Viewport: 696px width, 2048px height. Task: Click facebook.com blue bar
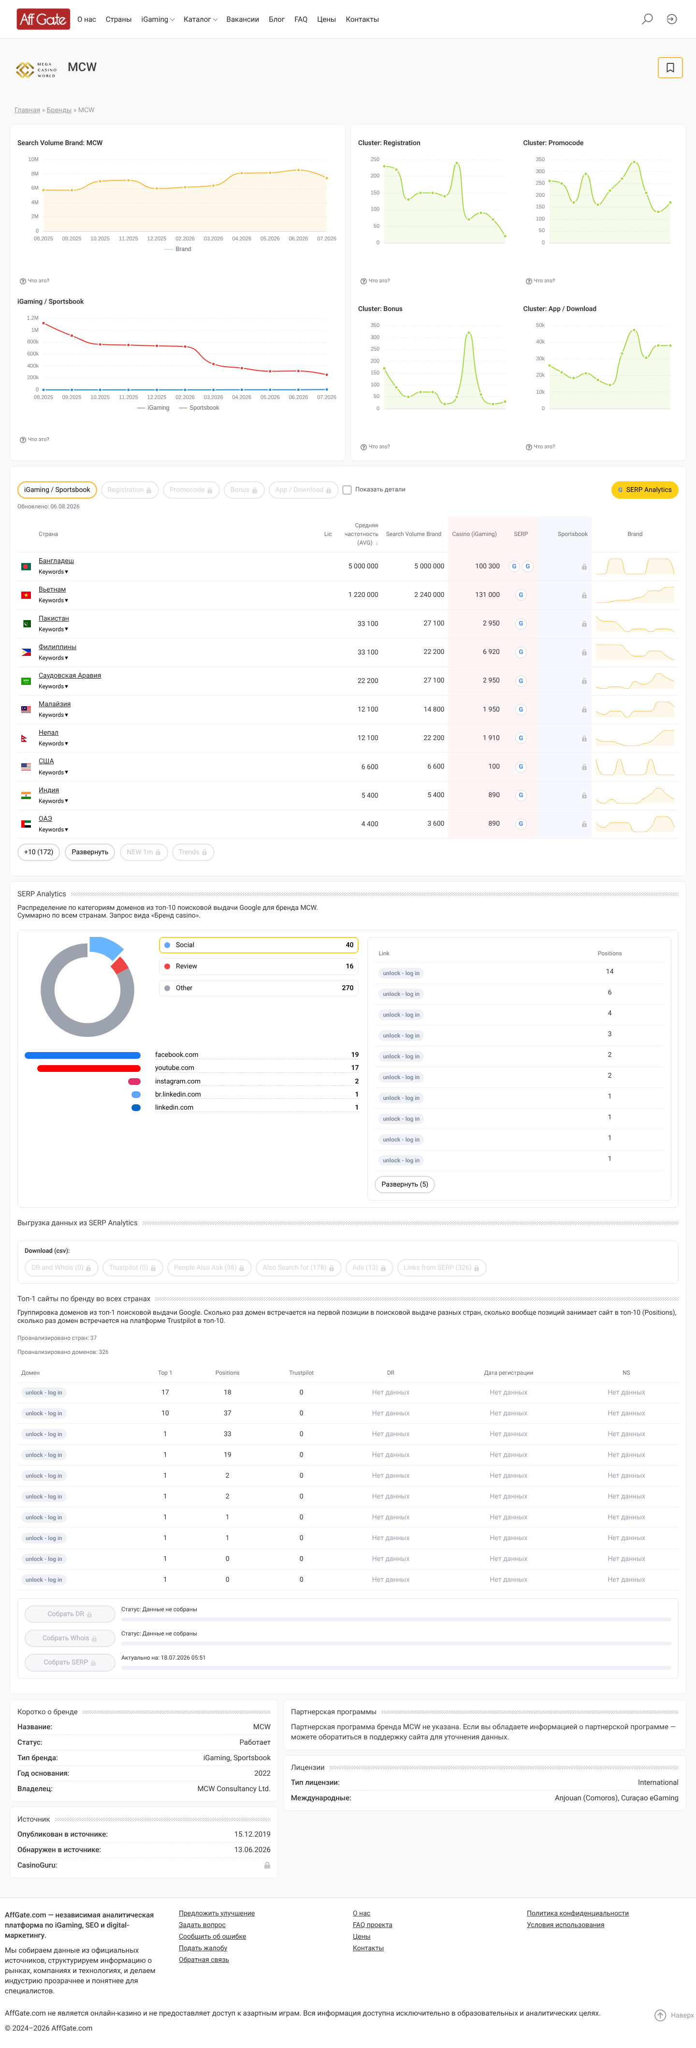pos(83,1056)
